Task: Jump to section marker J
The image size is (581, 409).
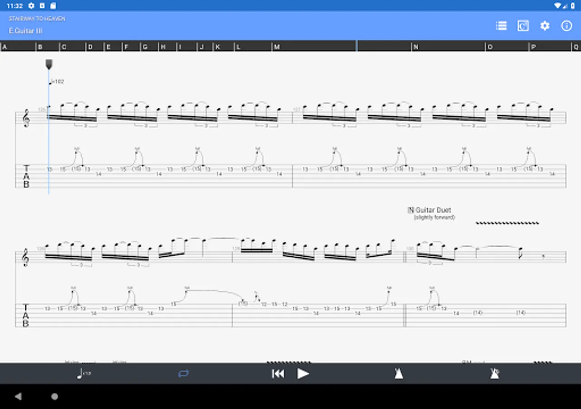Action: (x=202, y=47)
